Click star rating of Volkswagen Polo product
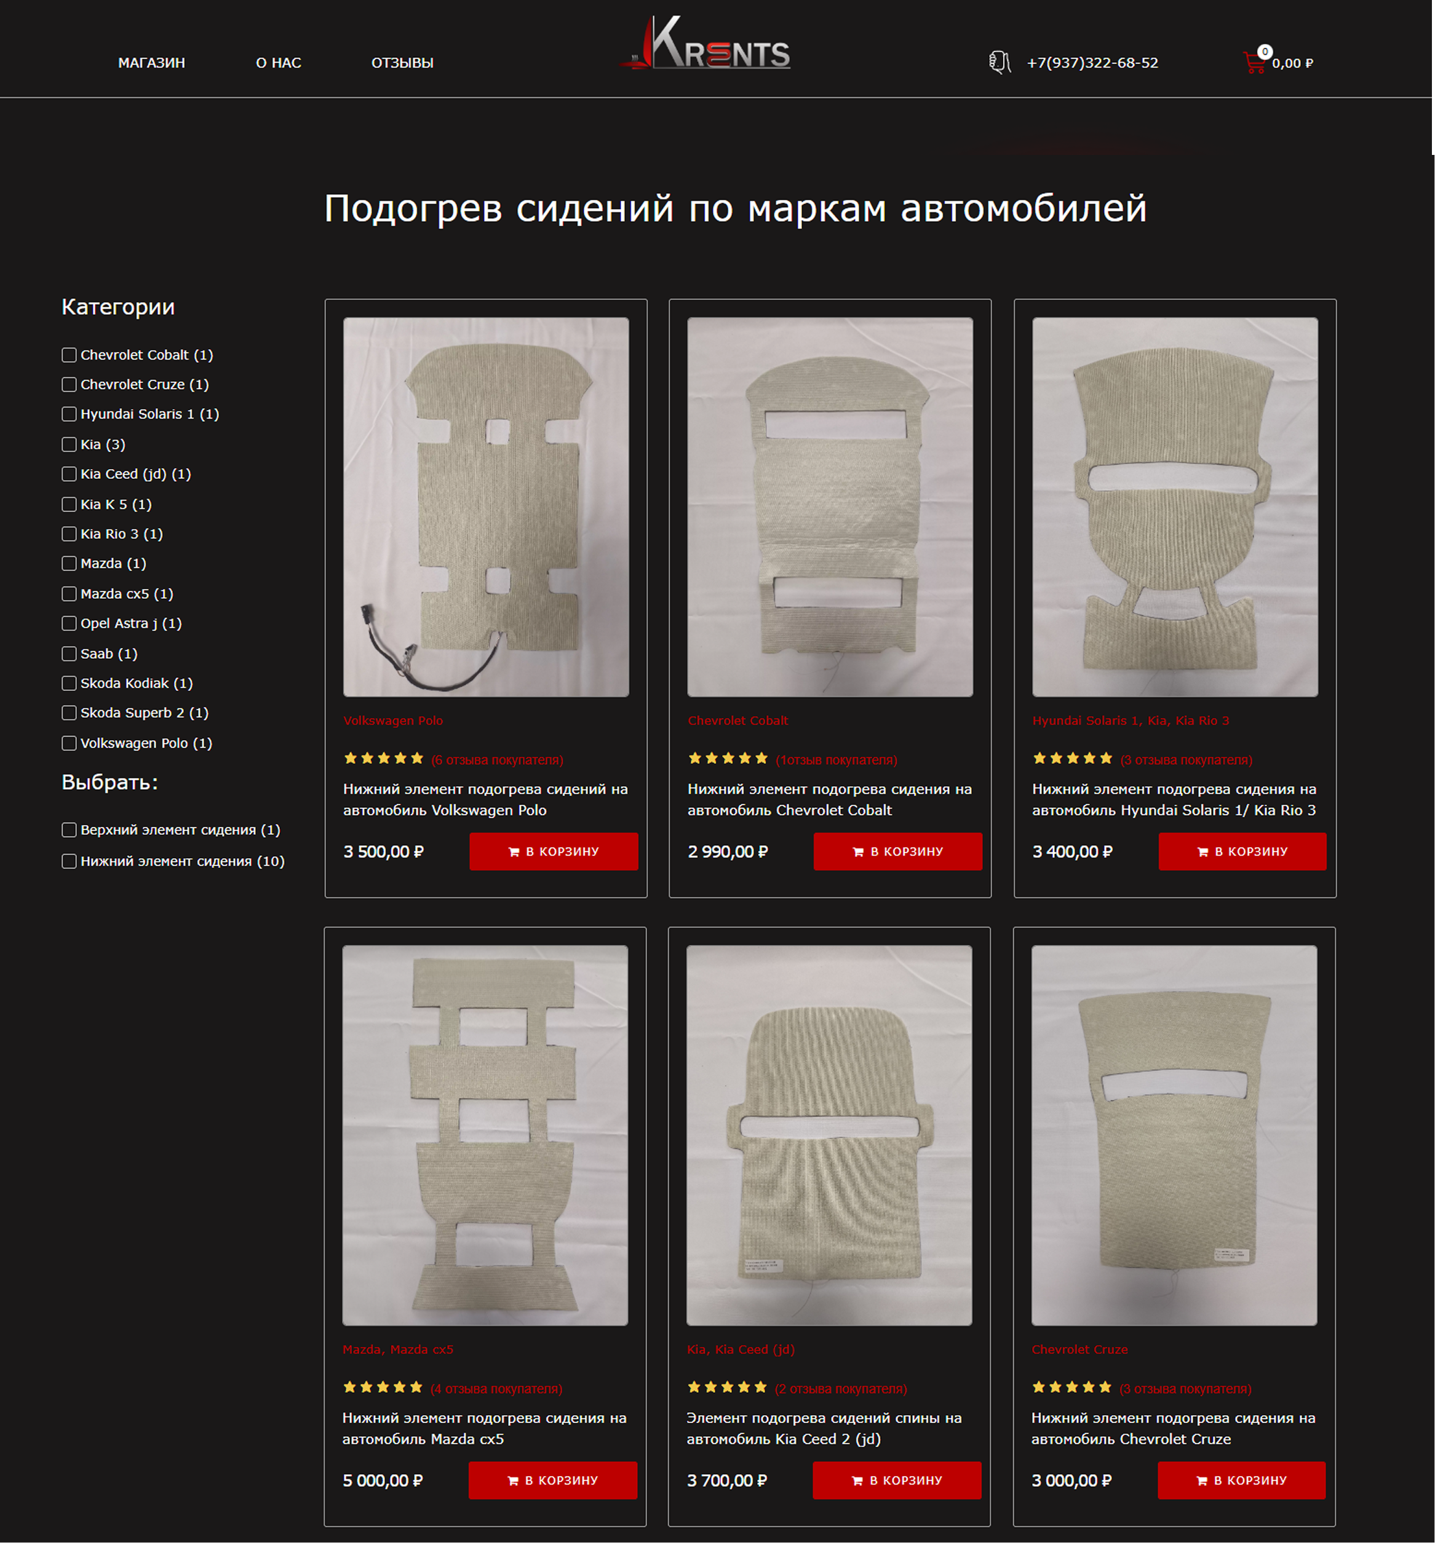Viewport: 1435px width, 1543px height. coord(384,759)
